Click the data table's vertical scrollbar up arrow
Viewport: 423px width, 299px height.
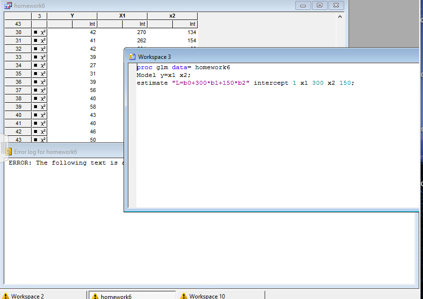pos(340,16)
